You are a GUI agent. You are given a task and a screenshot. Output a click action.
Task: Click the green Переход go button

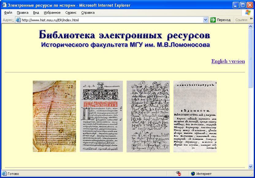pyautogui.click(x=221, y=20)
